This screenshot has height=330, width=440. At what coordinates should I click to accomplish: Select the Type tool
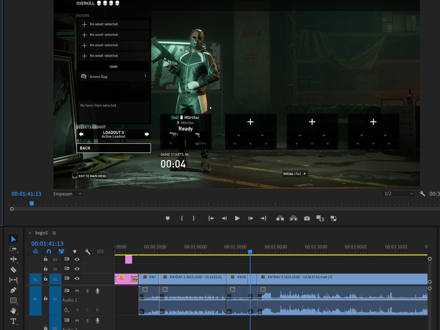[x=13, y=321]
